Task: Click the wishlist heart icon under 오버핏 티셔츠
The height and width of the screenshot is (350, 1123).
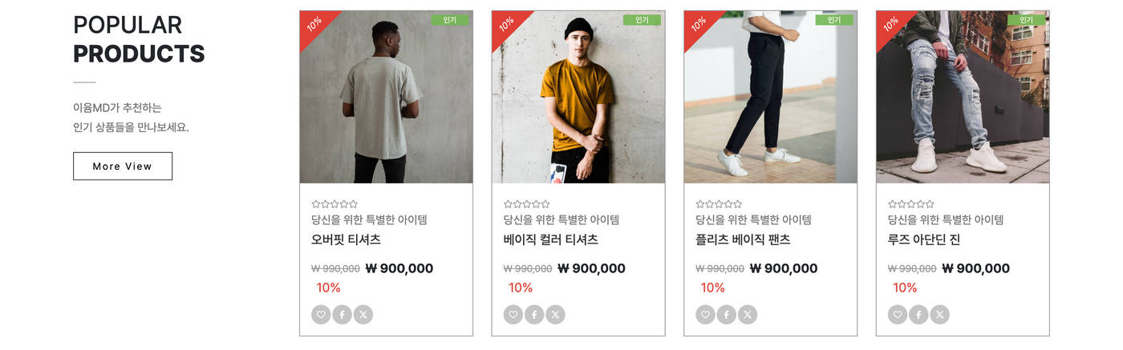Action: pyautogui.click(x=321, y=315)
